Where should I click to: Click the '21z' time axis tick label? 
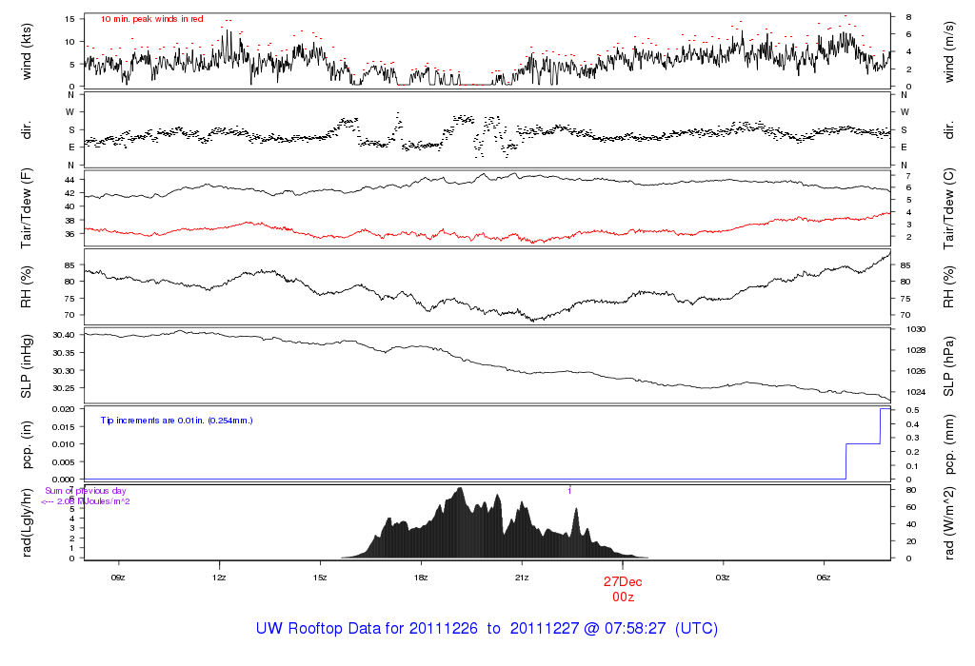point(522,578)
